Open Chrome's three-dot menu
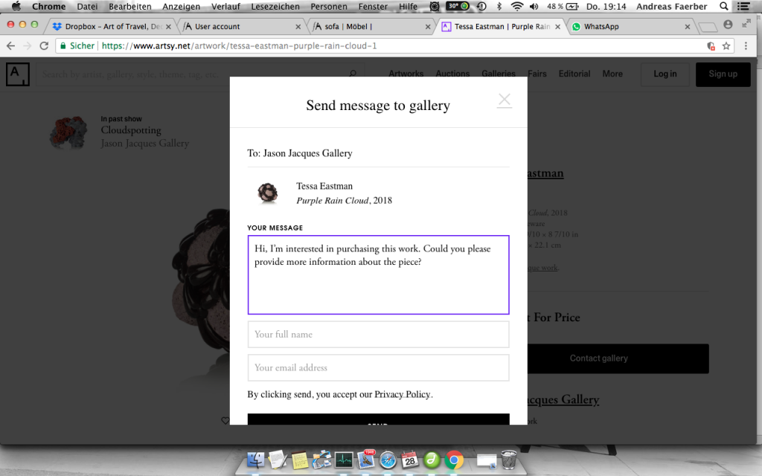The width and height of the screenshot is (762, 476). point(746,46)
